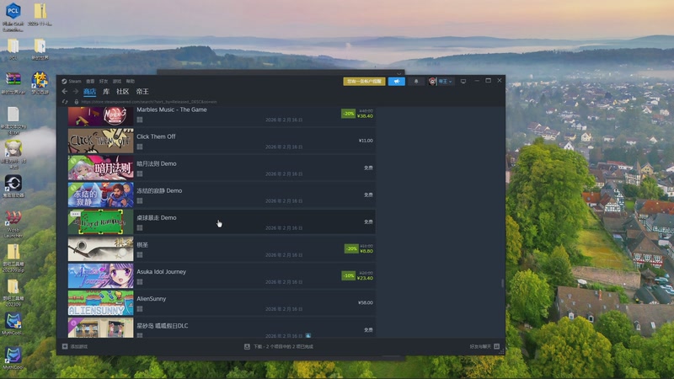Open the anime character shortcut on desktop
Image resolution: width=674 pixels, height=379 pixels.
coord(13,155)
